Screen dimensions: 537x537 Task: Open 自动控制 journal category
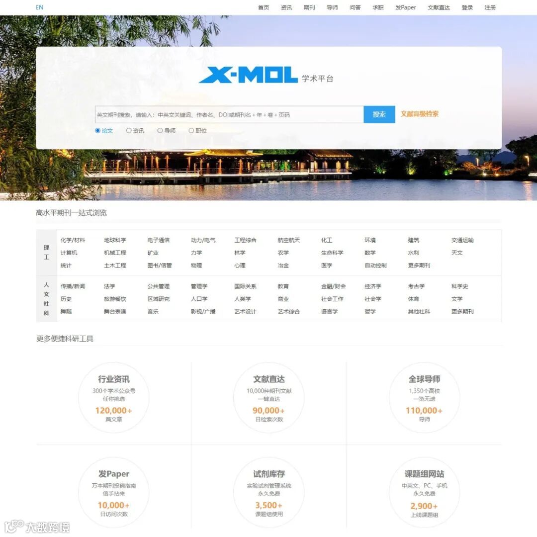click(x=376, y=266)
